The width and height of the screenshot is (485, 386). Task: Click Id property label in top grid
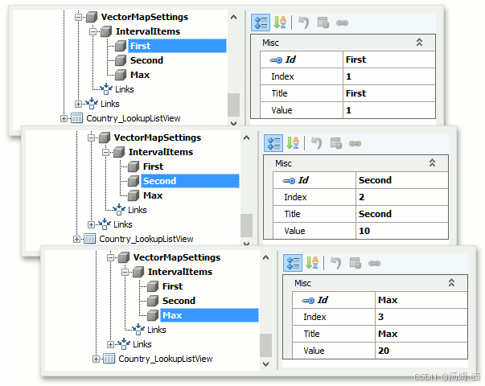(x=290, y=60)
